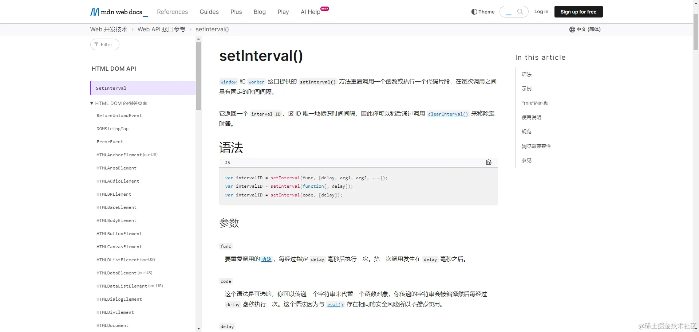Collapse the HTML DOM 的相关页面 section
This screenshot has width=699, height=332.
tap(92, 103)
